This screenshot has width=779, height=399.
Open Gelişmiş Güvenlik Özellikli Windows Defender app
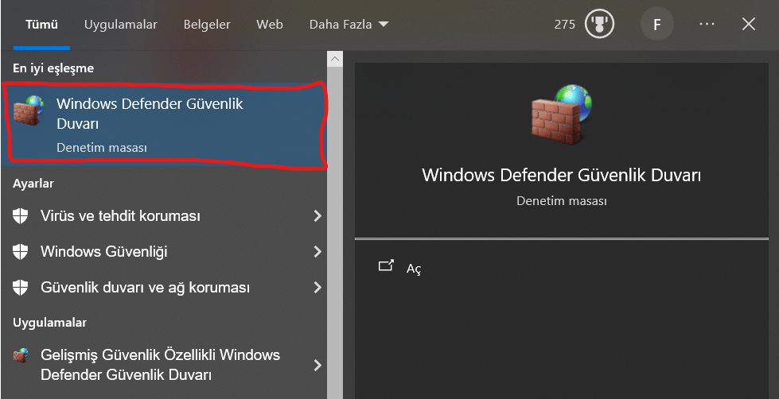pyautogui.click(x=164, y=366)
